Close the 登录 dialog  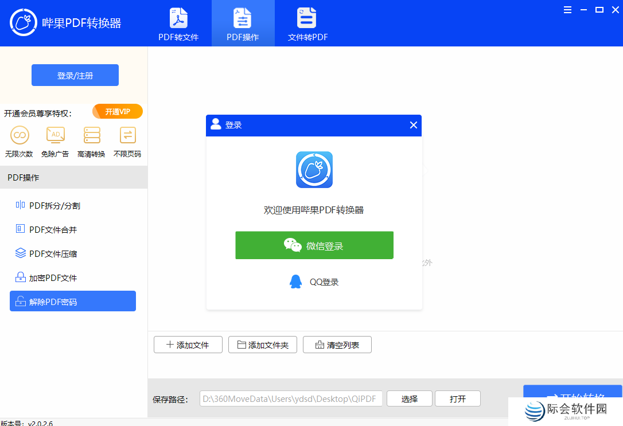click(x=413, y=125)
